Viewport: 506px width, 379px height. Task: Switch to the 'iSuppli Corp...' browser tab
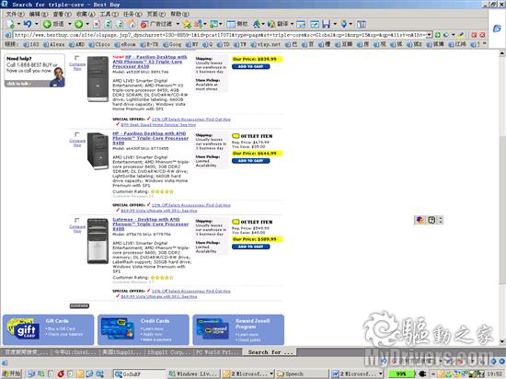click(x=169, y=352)
